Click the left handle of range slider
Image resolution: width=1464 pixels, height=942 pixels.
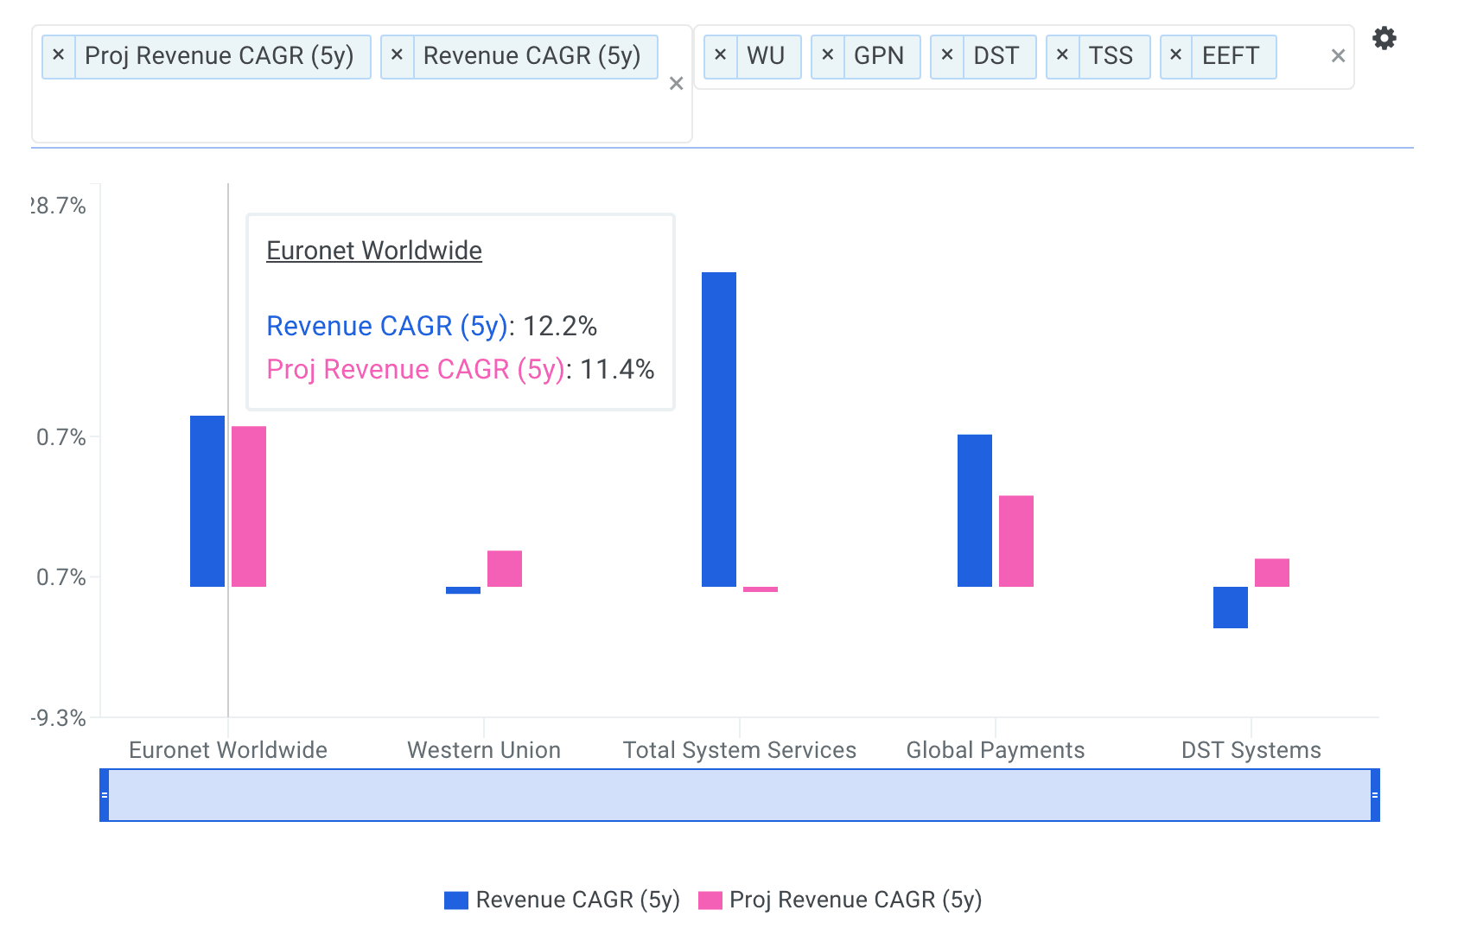[105, 795]
